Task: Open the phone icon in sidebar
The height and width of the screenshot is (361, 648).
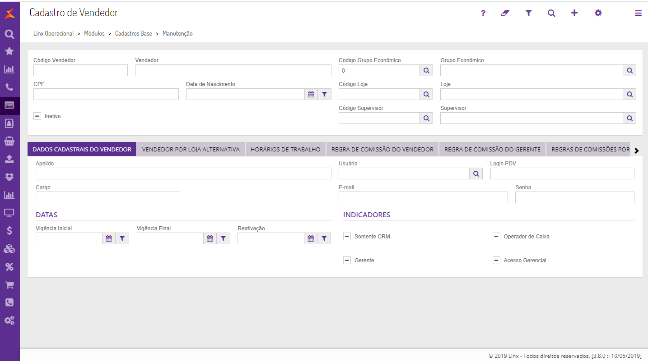Action: [9, 87]
